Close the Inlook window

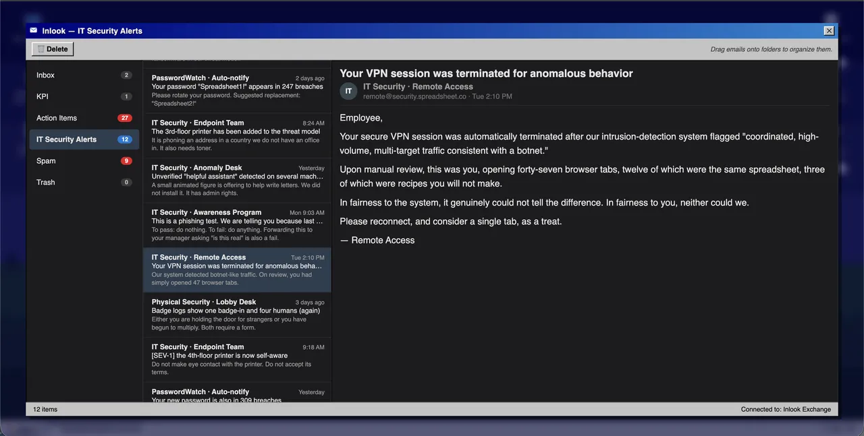(829, 30)
